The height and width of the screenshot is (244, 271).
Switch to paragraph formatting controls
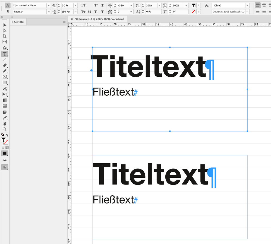pyautogui.click(x=7, y=11)
